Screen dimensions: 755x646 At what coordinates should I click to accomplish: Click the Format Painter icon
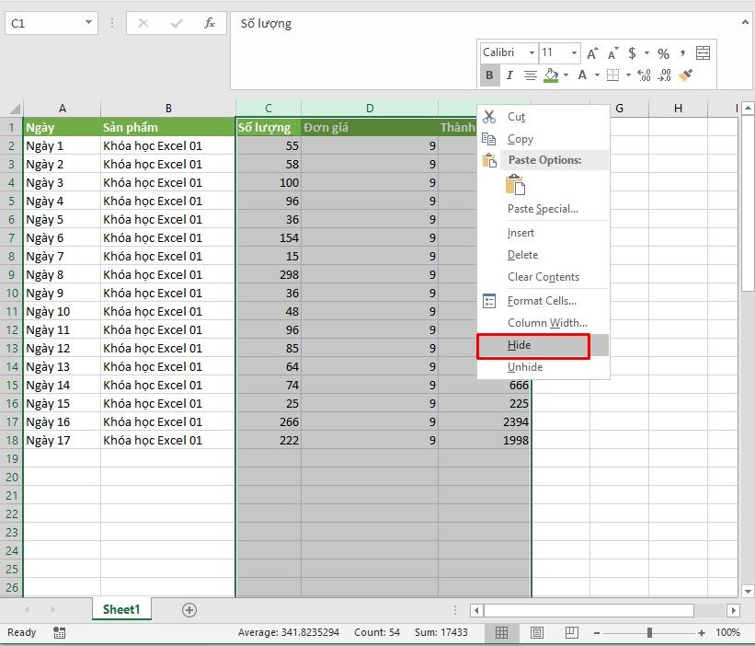684,75
